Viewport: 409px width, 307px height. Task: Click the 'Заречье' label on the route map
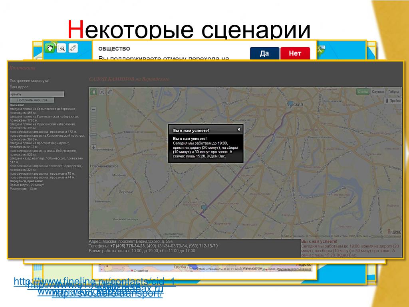[x=126, y=192]
